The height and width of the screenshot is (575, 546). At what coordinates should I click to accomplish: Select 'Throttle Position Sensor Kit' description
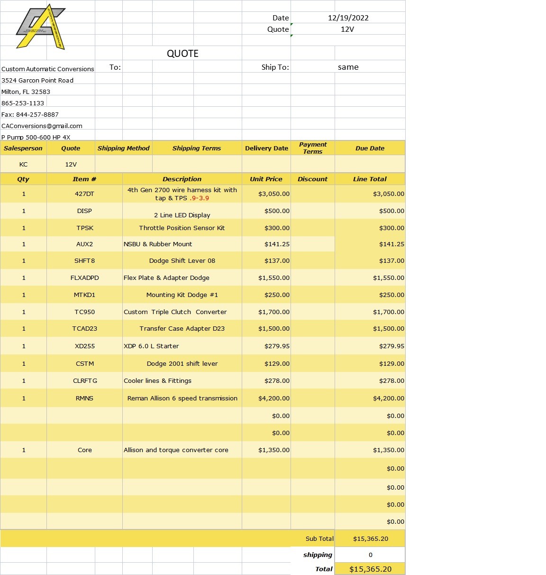coord(182,228)
